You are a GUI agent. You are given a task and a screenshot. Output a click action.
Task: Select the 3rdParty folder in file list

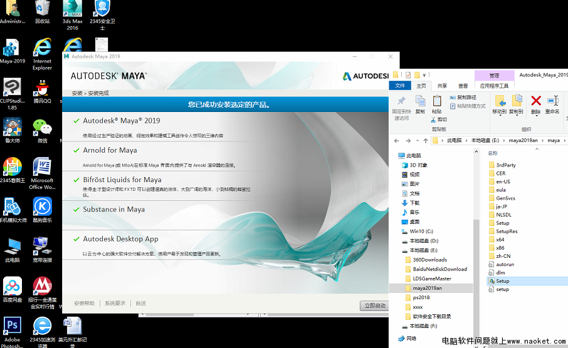pyautogui.click(x=506, y=165)
